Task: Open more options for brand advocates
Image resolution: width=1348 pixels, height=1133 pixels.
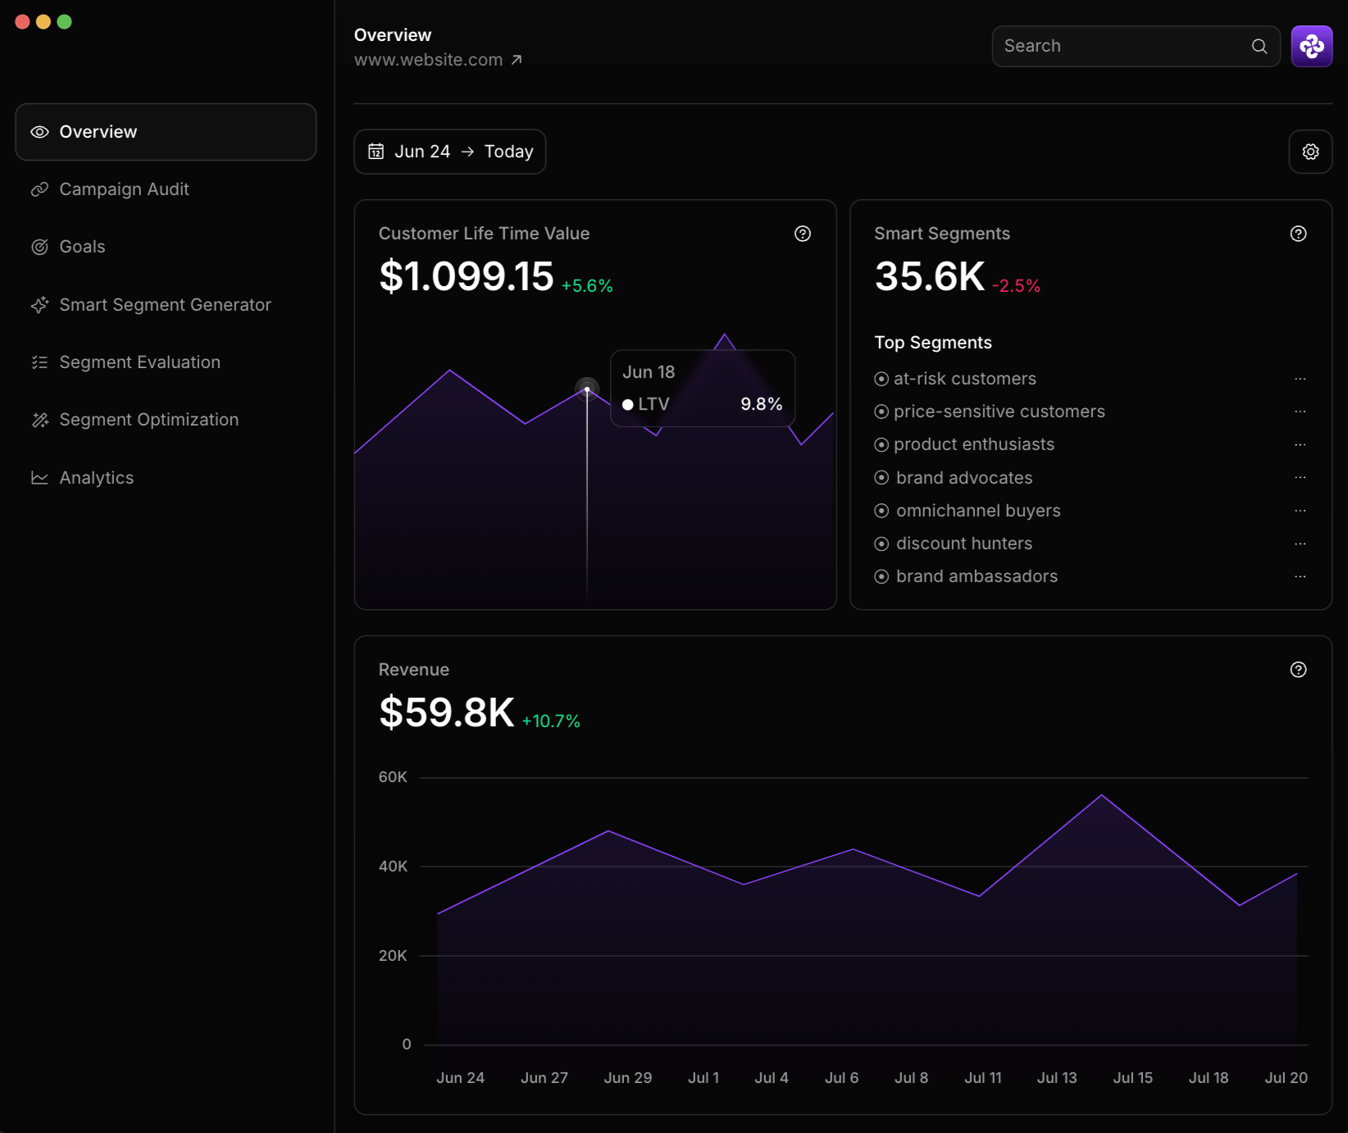Action: [x=1300, y=477]
